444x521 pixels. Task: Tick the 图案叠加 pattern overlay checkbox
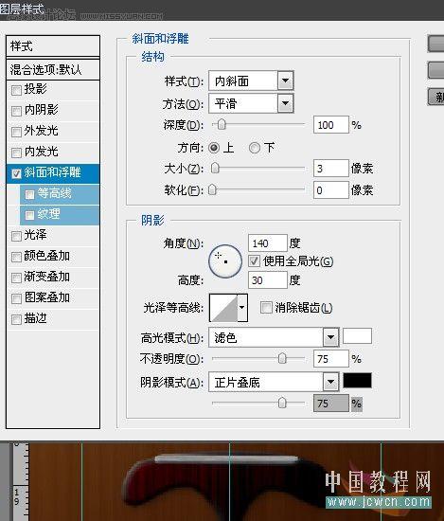tap(16, 298)
